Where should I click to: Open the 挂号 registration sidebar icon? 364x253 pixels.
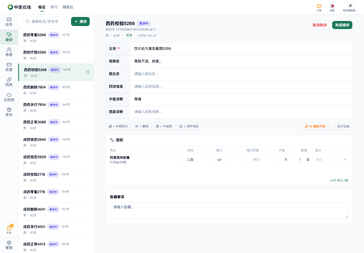click(x=9, y=22)
